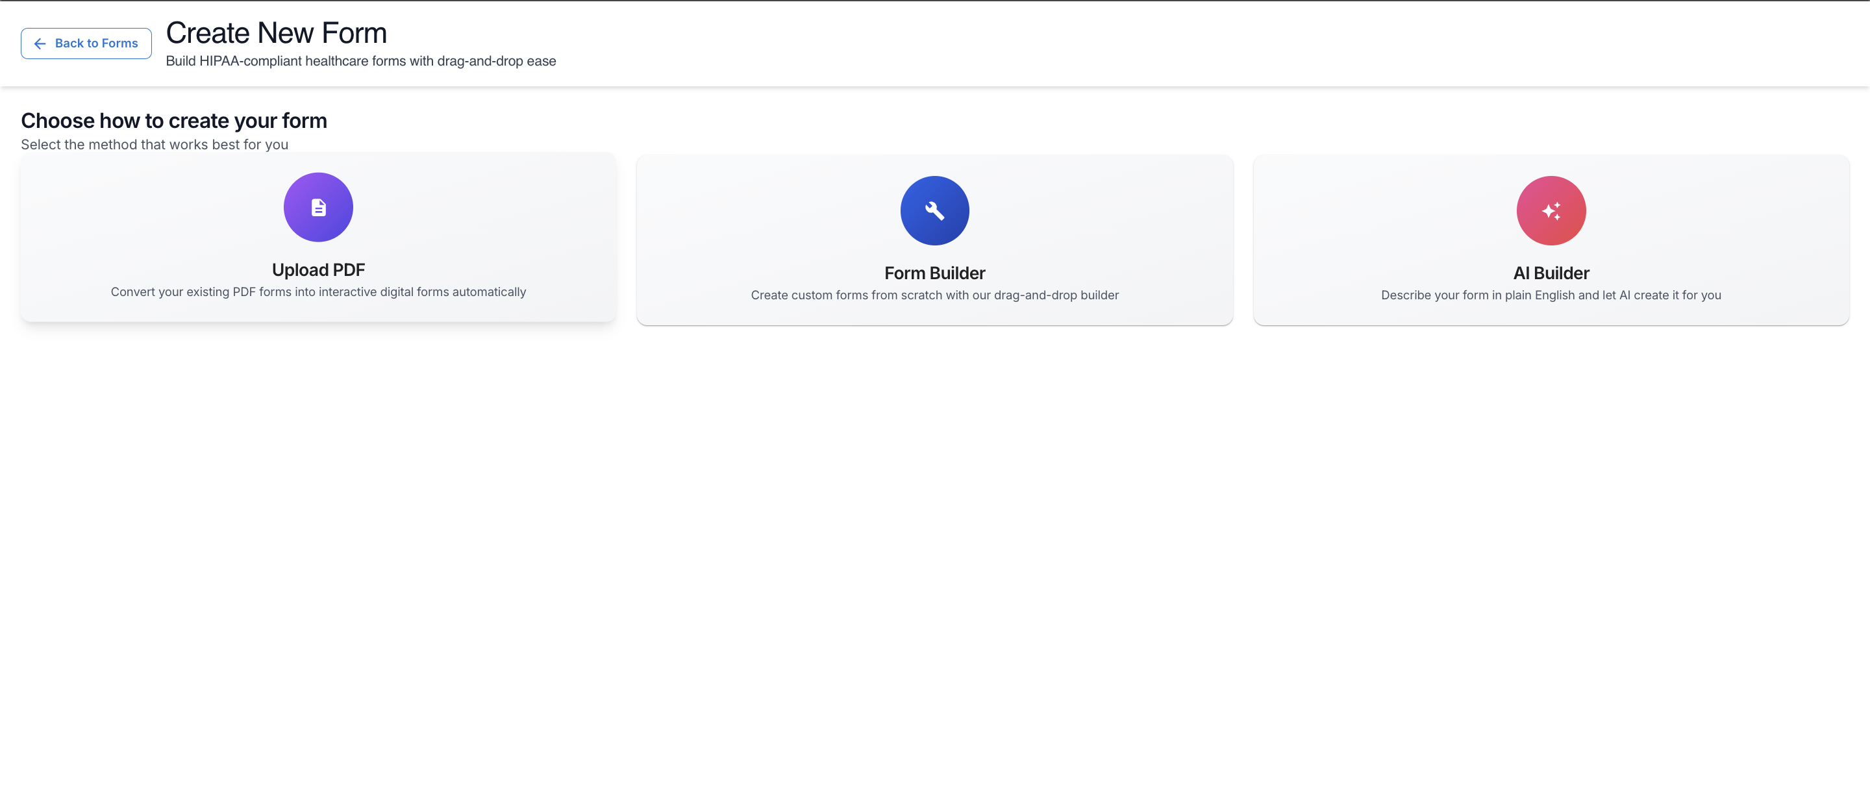This screenshot has width=1870, height=796.
Task: Click the purple document icon for Upload PDF
Action: pyautogui.click(x=318, y=208)
